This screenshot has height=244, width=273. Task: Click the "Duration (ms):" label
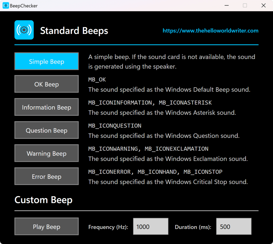click(193, 227)
